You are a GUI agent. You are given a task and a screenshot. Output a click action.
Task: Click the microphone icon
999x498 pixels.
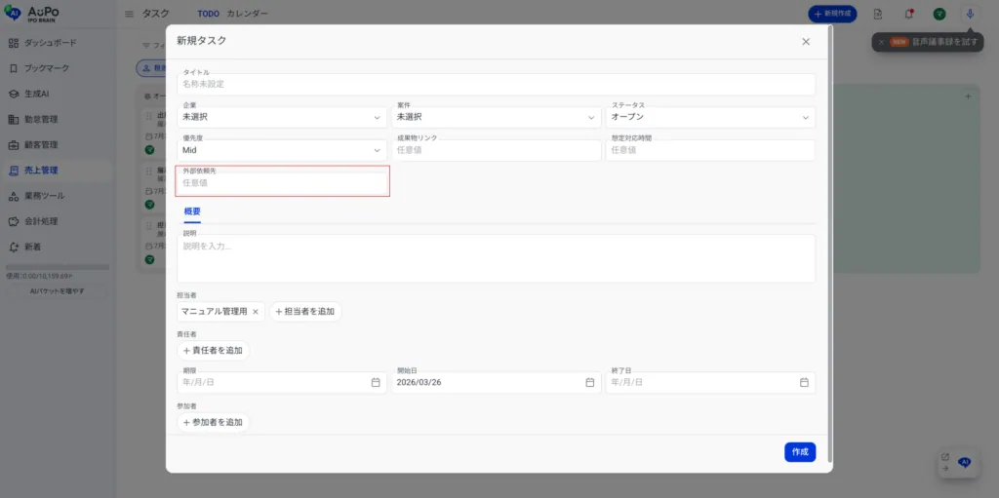click(970, 14)
